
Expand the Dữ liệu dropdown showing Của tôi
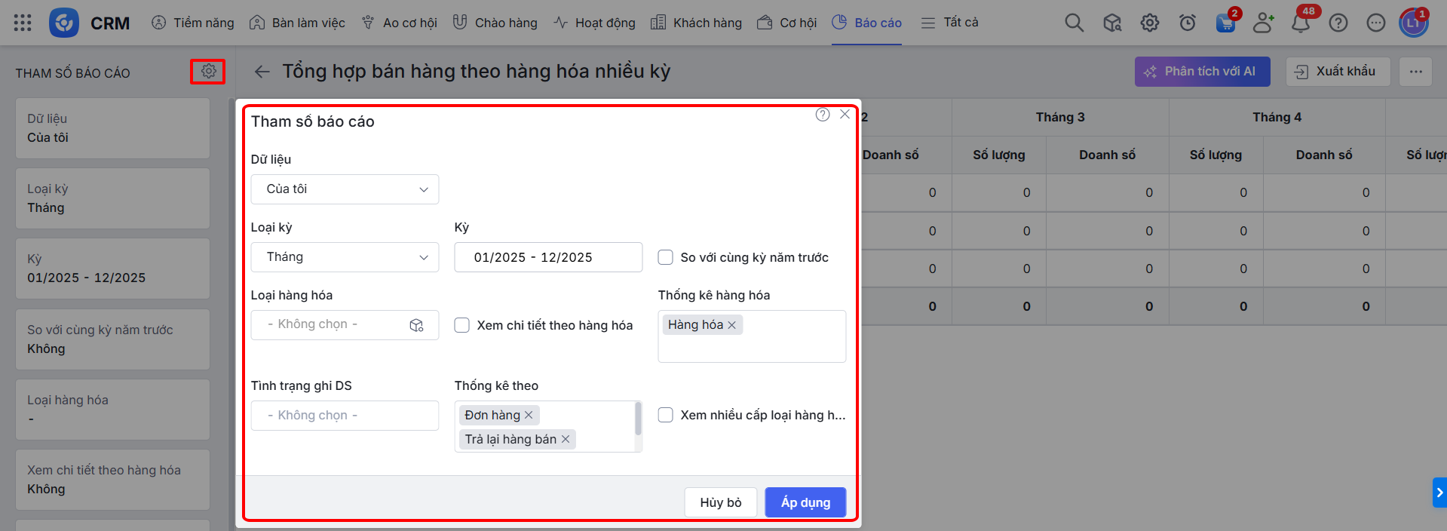click(345, 189)
